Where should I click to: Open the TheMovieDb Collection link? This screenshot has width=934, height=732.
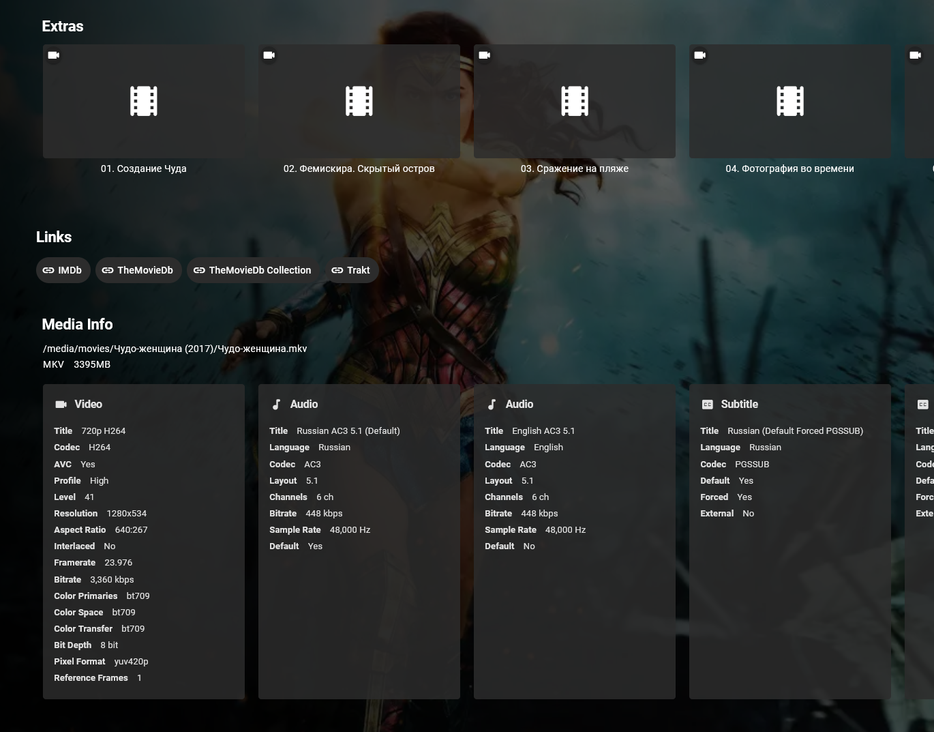(x=253, y=270)
